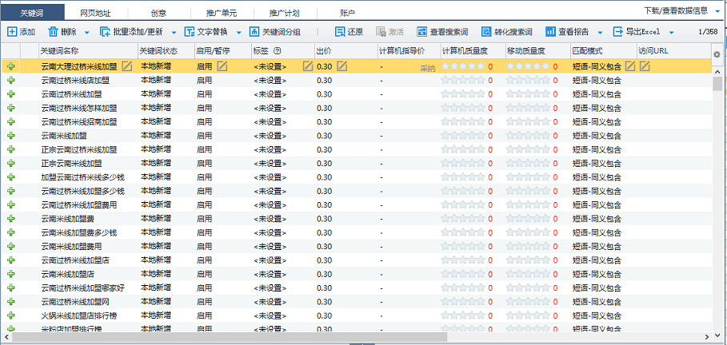Click the vertical scrollbar thumb
Viewport: 727px width, 345px height.
tap(717, 85)
